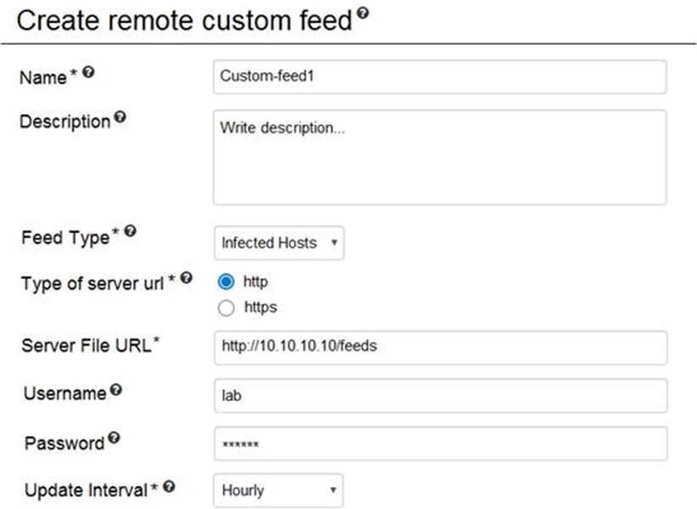Open the Feed Type dropdown
This screenshot has width=697, height=509.
278,243
